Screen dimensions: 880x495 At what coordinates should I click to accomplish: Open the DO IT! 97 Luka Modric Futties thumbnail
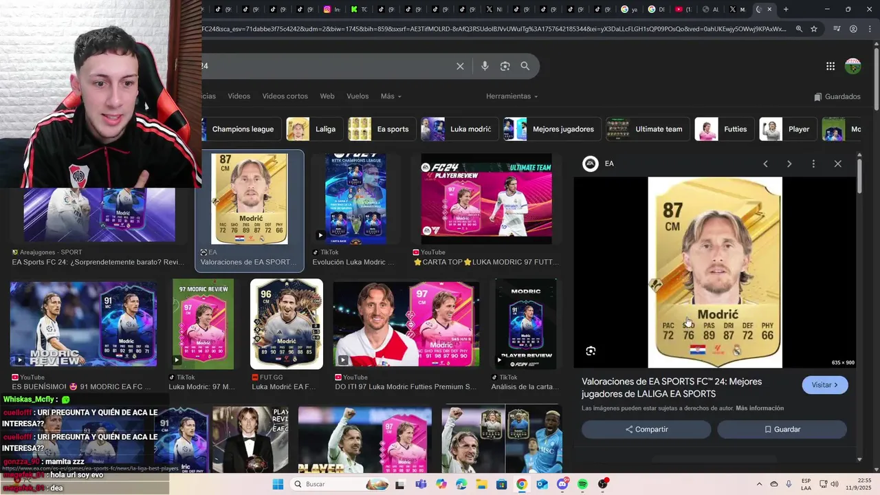coord(406,324)
